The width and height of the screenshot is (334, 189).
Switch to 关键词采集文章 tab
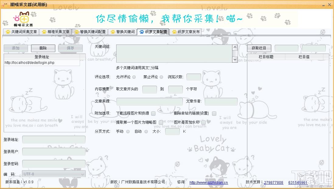[x=21, y=32]
